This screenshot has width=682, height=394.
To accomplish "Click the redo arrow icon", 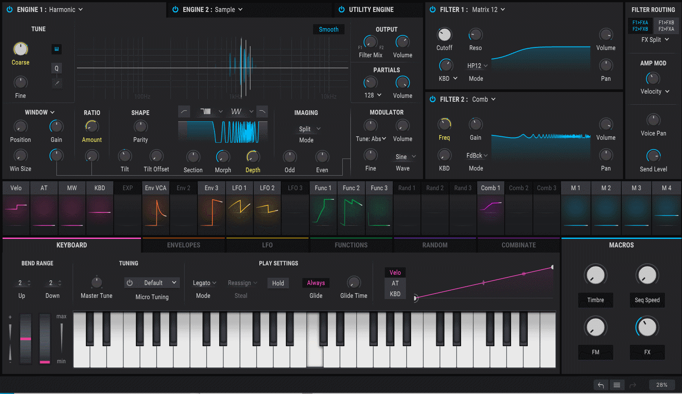I will (x=633, y=385).
